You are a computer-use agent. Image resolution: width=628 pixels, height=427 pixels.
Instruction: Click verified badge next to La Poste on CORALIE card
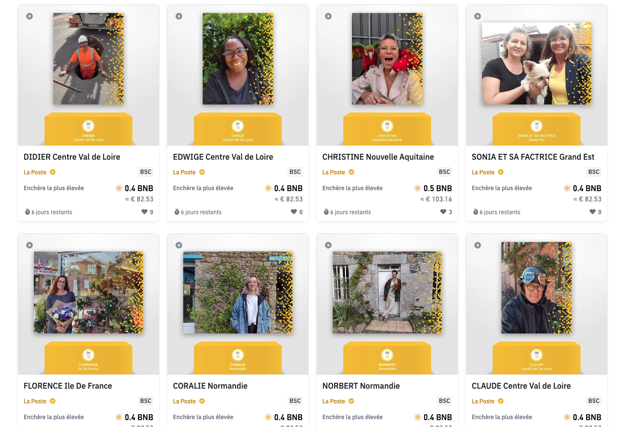pos(202,401)
